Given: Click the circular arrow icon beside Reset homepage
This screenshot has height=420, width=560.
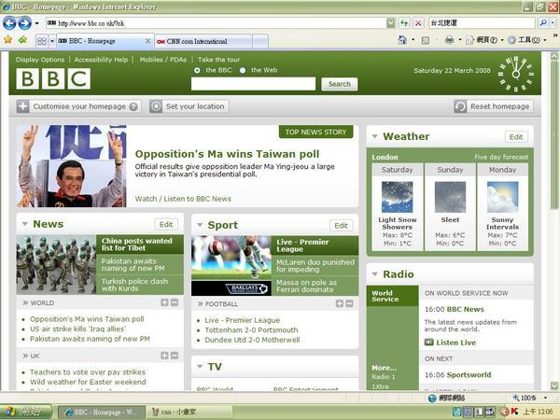Looking at the screenshot, I should tap(460, 106).
